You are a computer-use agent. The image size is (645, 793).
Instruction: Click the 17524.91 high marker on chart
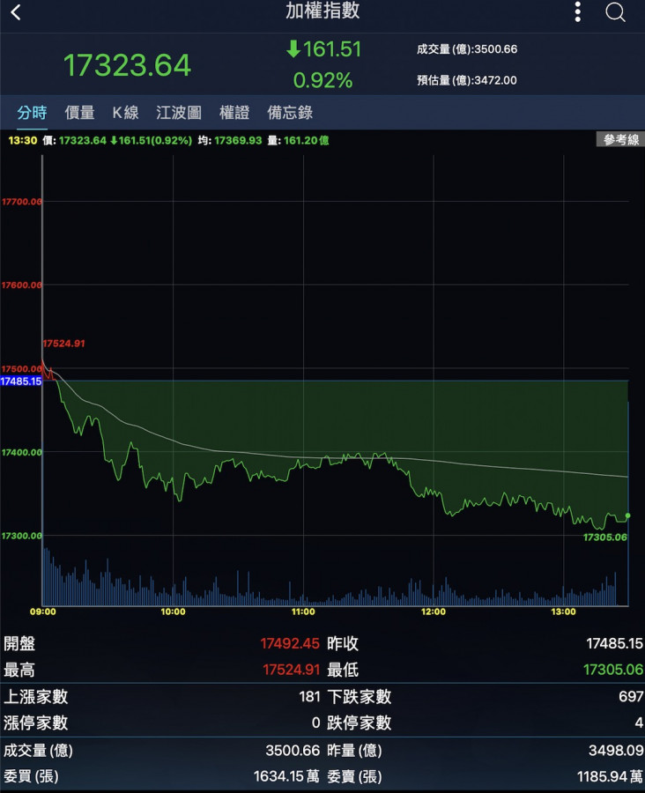coord(63,344)
